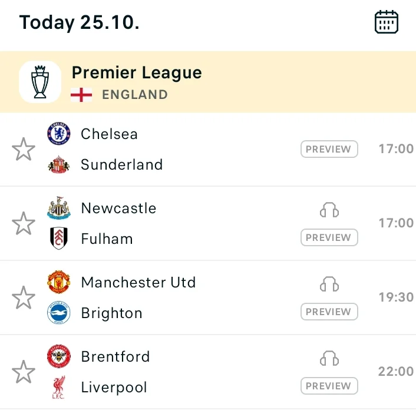Open audio commentary for Brentford vs Liverpool
This screenshot has height=420, width=416.
click(x=329, y=359)
